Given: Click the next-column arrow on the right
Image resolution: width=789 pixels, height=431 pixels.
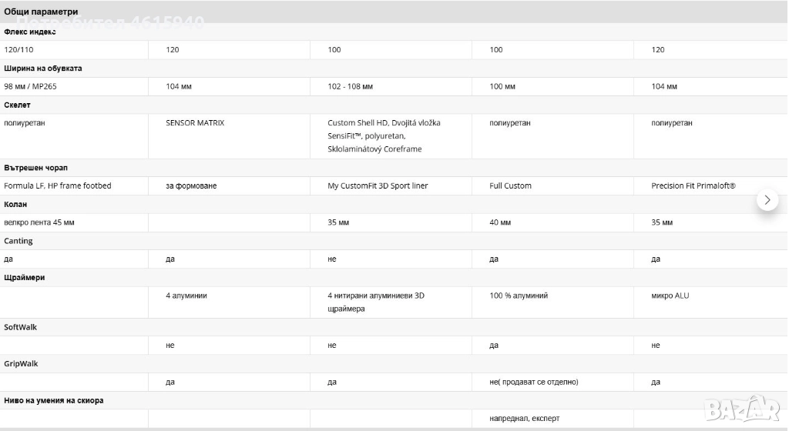Looking at the screenshot, I should (767, 200).
